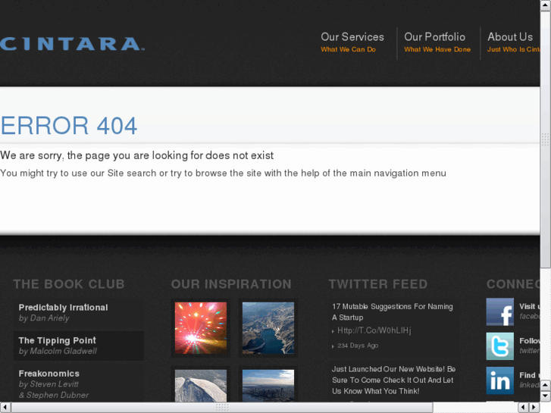Click the ERROR 404 heading
Viewport: 551px width, 413px height.
point(68,126)
